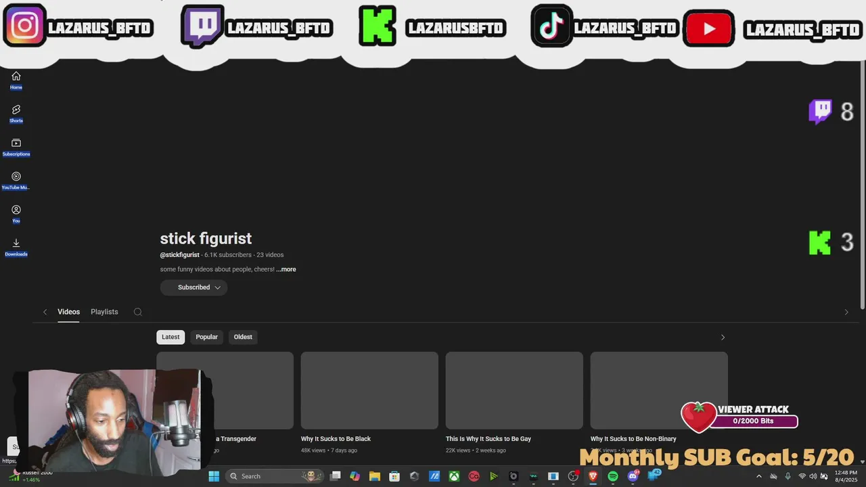The image size is (866, 487).
Task: Sort videos by Popular chip
Action: 206,337
